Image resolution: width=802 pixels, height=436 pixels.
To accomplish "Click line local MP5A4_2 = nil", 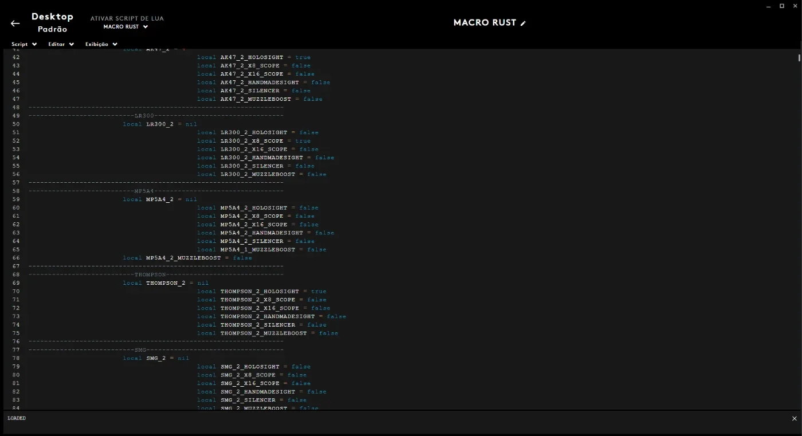I will pos(160,199).
